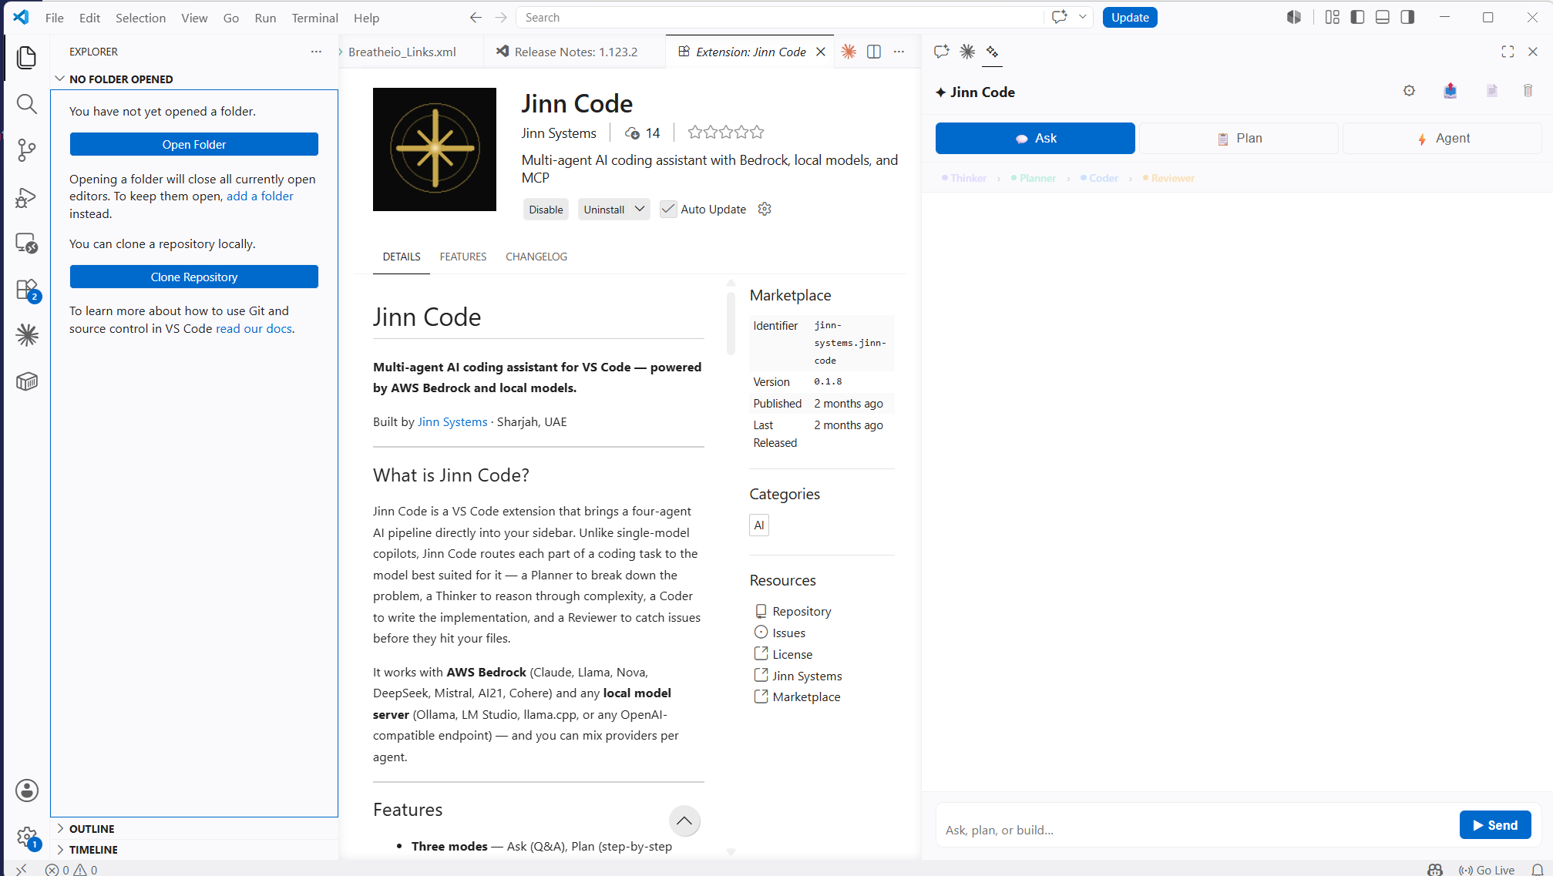
Task: Click the hexagon icon left of layout controls
Action: click(x=1294, y=17)
